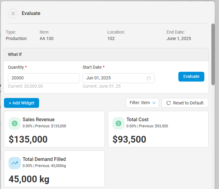
Task: Click the Evaluate panel title
Action: [31, 13]
